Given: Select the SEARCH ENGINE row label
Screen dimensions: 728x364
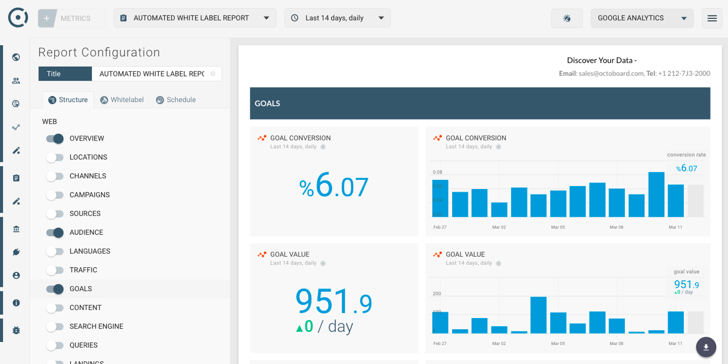Looking at the screenshot, I should (96, 327).
